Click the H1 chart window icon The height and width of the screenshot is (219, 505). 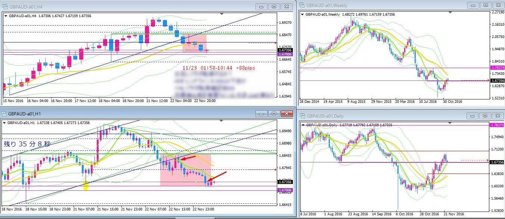click(x=5, y=114)
